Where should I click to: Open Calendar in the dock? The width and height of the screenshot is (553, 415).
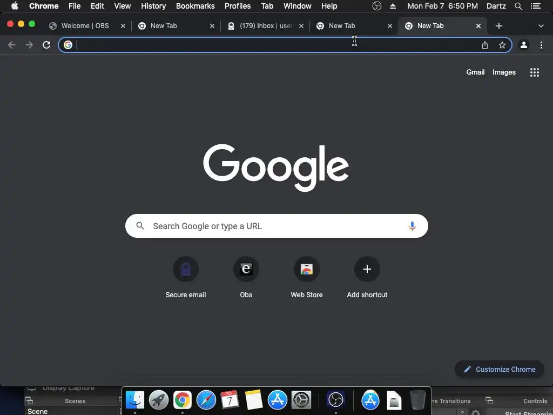(x=230, y=400)
